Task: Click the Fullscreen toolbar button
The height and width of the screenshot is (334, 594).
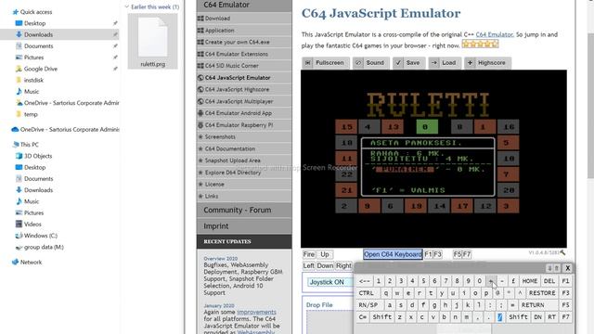Action: pyautogui.click(x=326, y=63)
